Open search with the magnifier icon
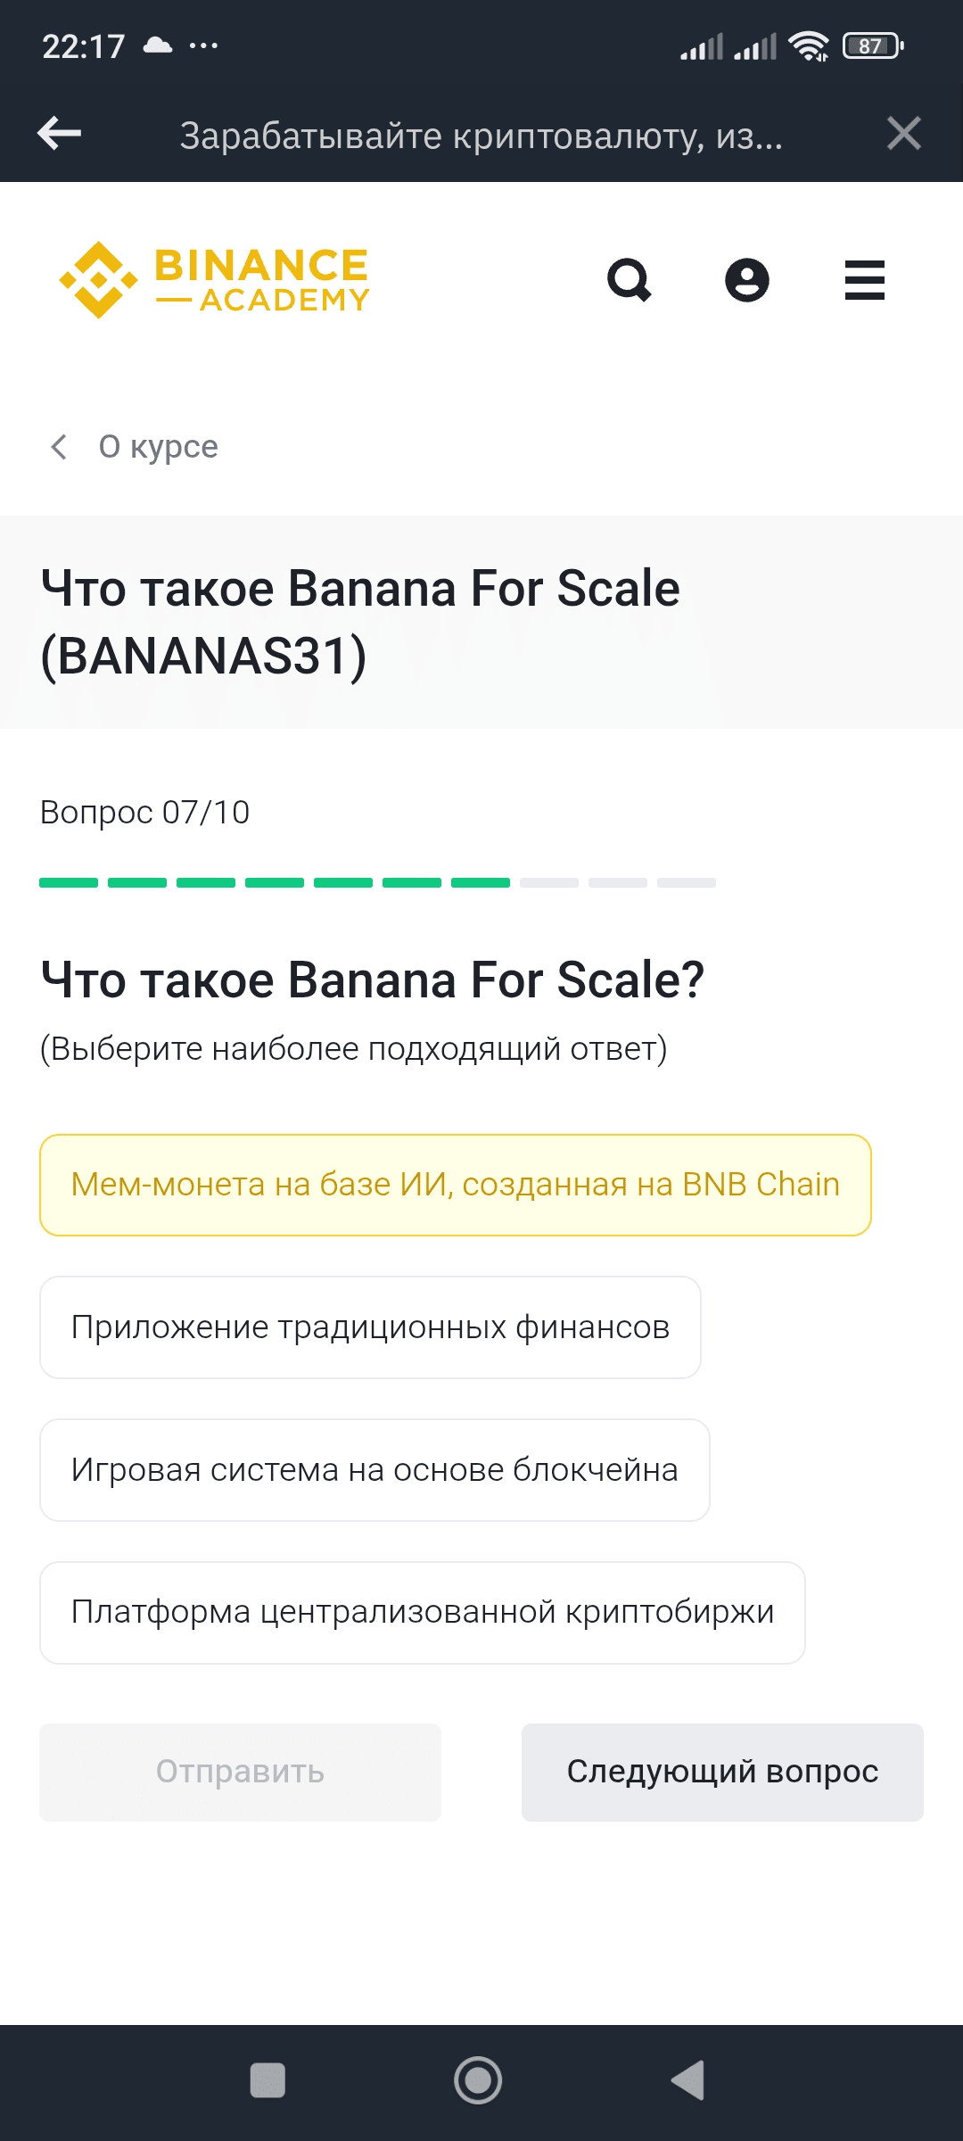The image size is (963, 2141). coord(630,280)
